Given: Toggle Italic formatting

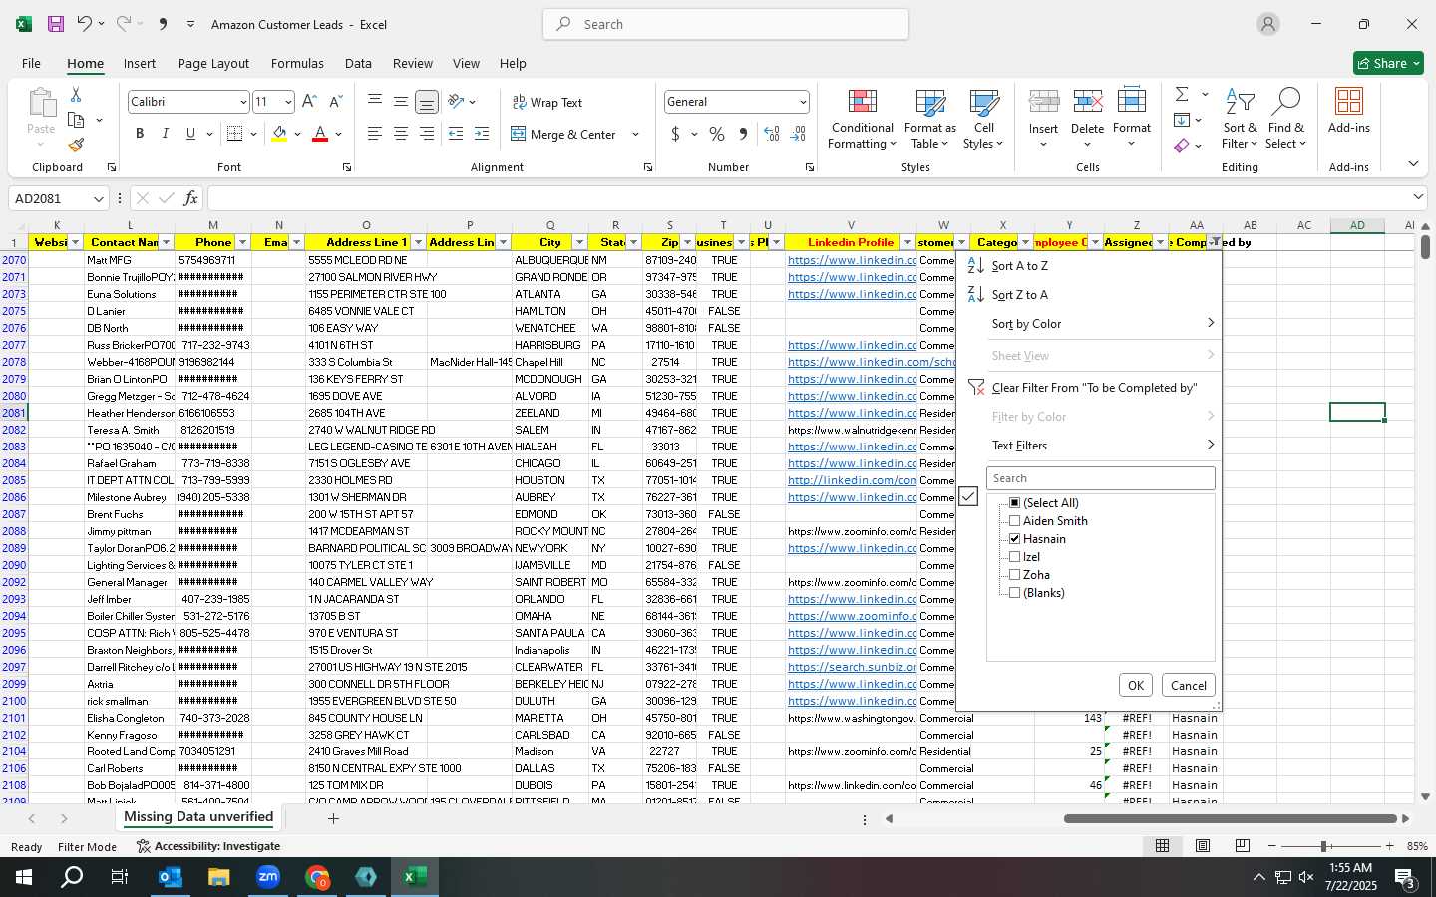Looking at the screenshot, I should coord(165,134).
